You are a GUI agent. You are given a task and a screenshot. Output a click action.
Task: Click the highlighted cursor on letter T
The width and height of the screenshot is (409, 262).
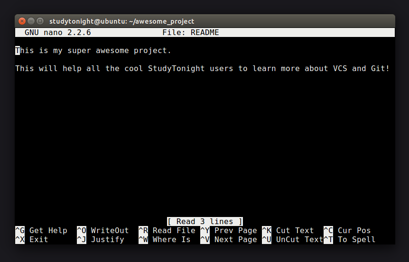pyautogui.click(x=18, y=51)
